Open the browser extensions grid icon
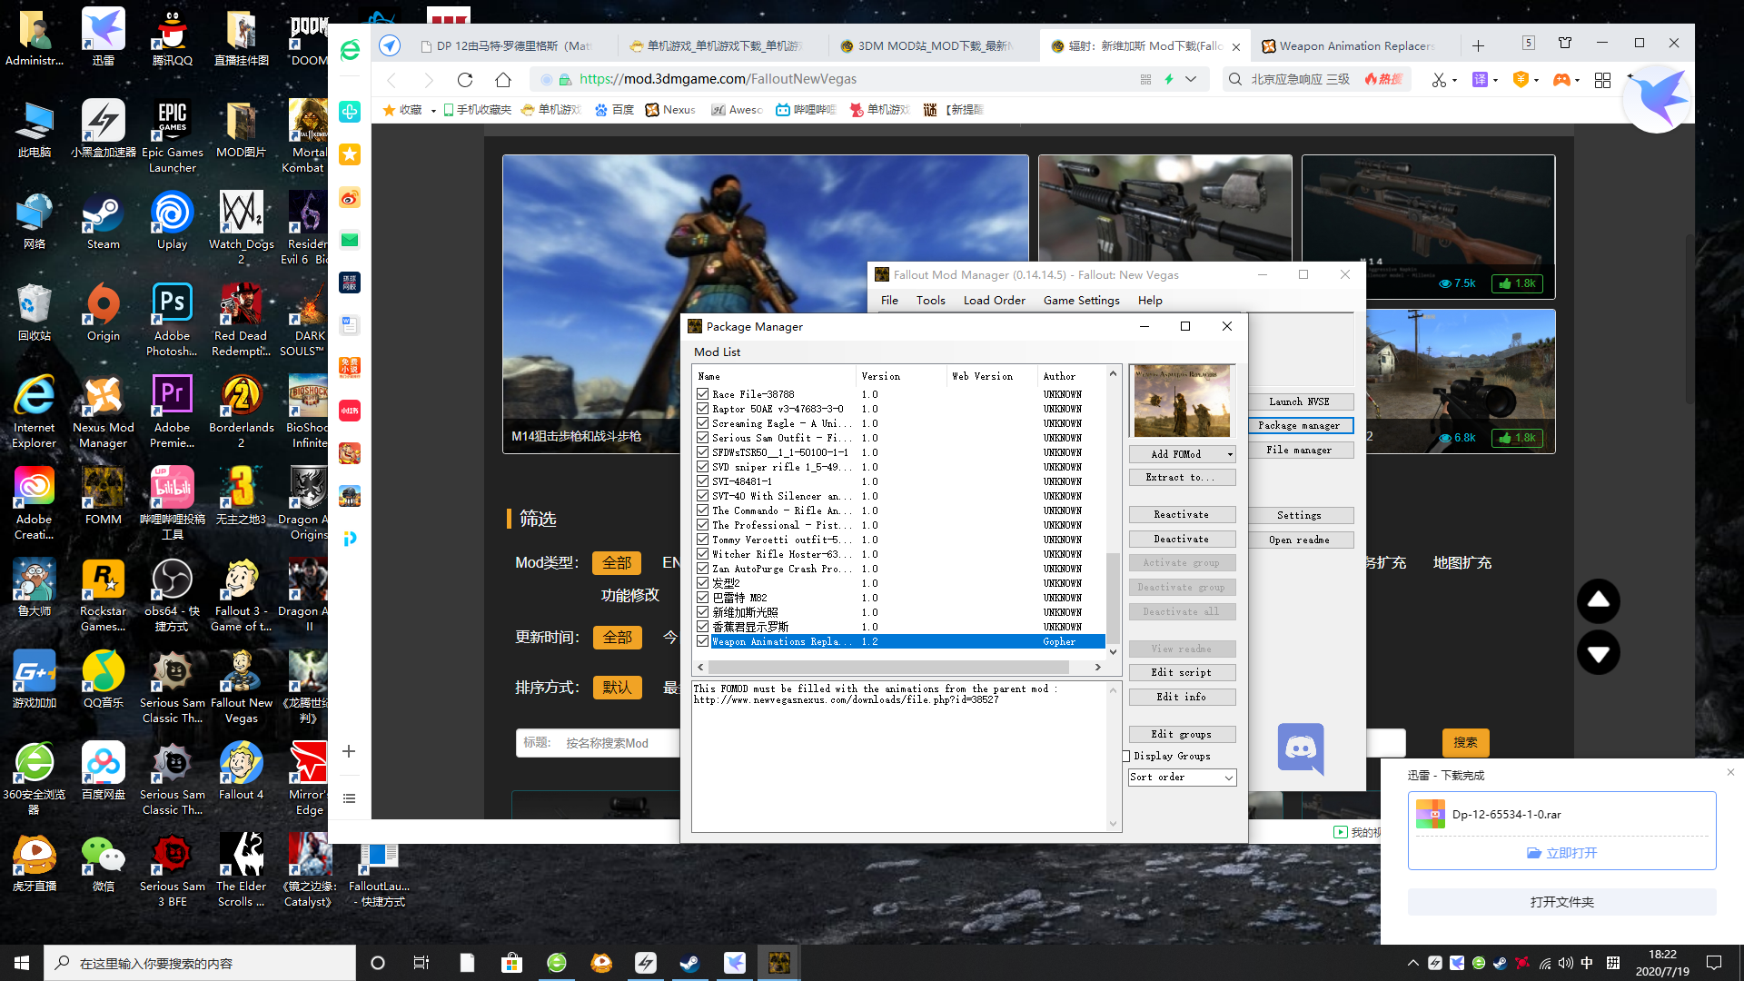This screenshot has width=1744, height=981. click(1602, 80)
